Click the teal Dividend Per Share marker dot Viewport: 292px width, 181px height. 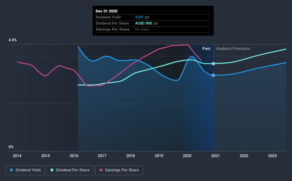pyautogui.click(x=213, y=64)
